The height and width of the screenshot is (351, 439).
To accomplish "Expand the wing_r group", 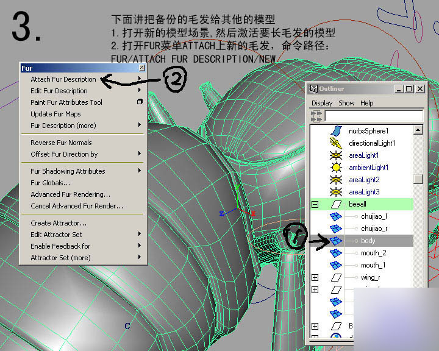I will (x=315, y=277).
